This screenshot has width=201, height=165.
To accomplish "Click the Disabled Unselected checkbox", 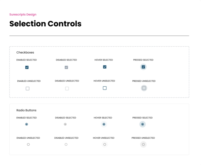I will click(x=67, y=88).
